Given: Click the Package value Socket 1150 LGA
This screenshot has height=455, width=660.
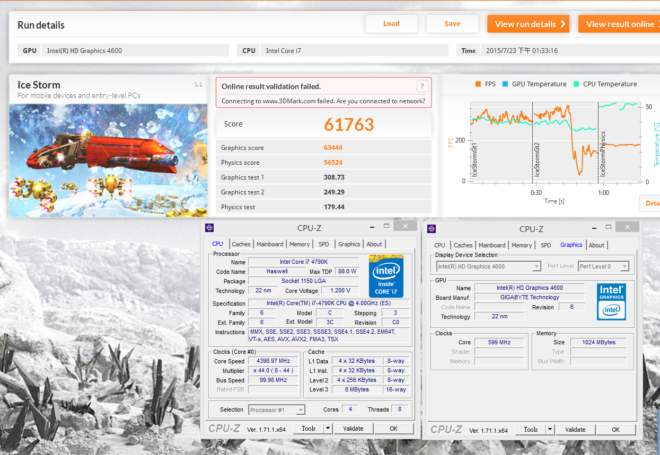Looking at the screenshot, I should click(x=304, y=281).
